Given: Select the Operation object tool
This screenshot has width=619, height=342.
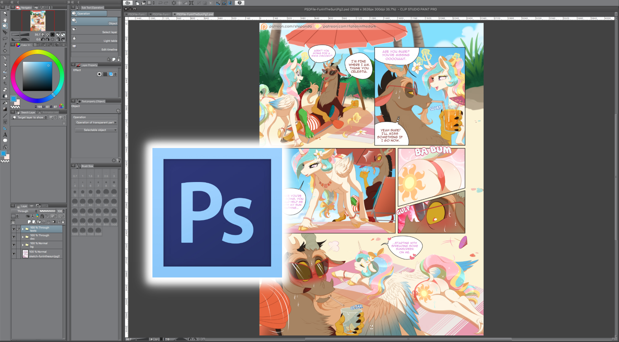Looking at the screenshot, I should pos(5,26).
